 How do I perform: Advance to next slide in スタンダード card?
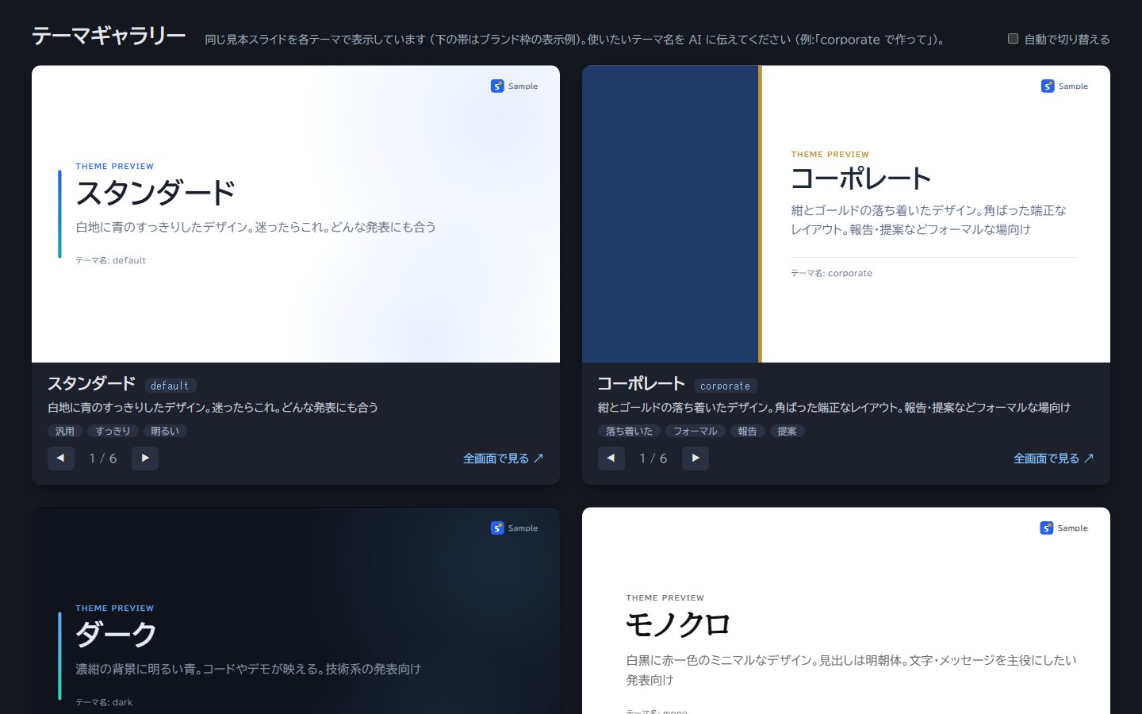pos(145,459)
